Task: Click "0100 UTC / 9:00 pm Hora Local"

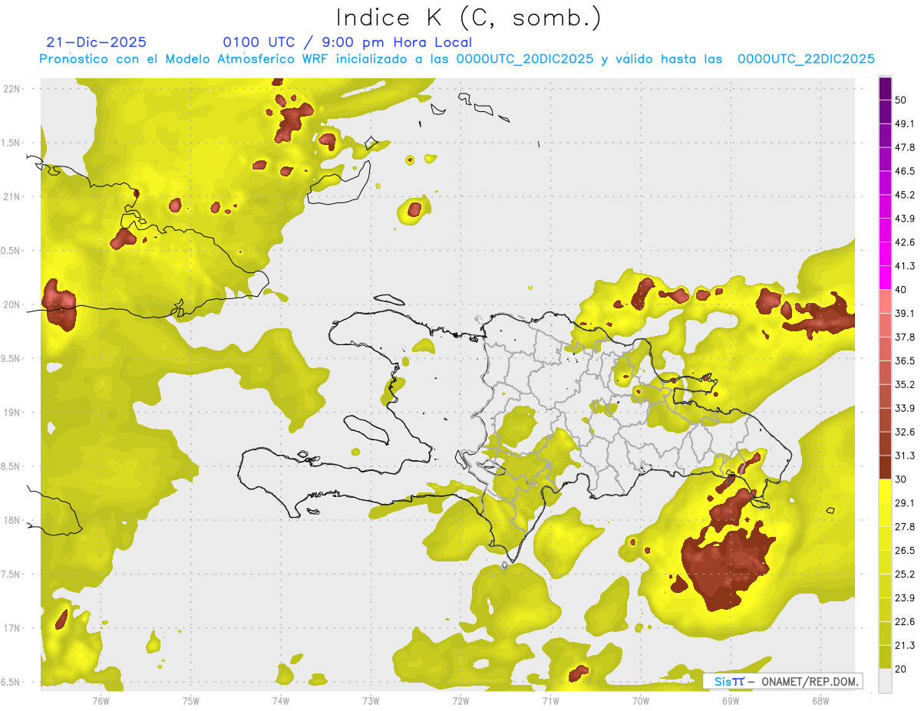Action: click(x=347, y=42)
